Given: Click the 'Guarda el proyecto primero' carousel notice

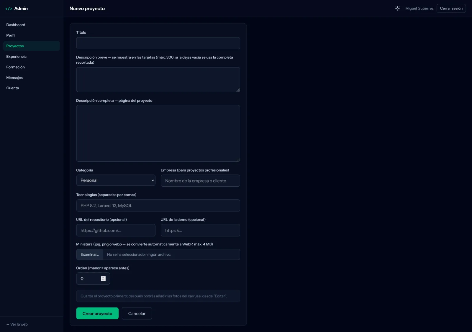Looking at the screenshot, I should click(x=158, y=296).
